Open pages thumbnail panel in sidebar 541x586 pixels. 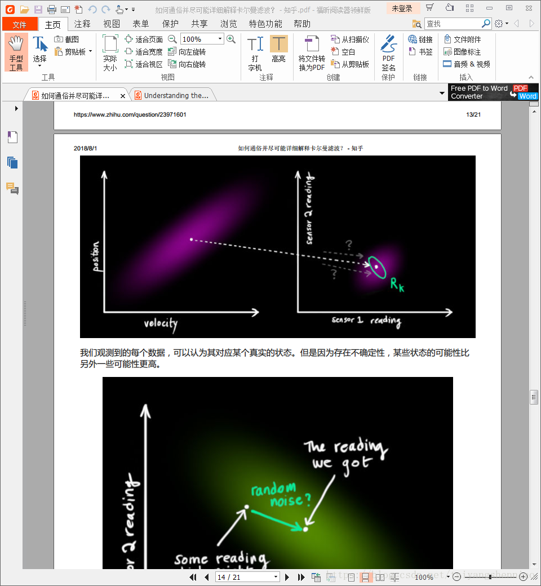click(12, 163)
